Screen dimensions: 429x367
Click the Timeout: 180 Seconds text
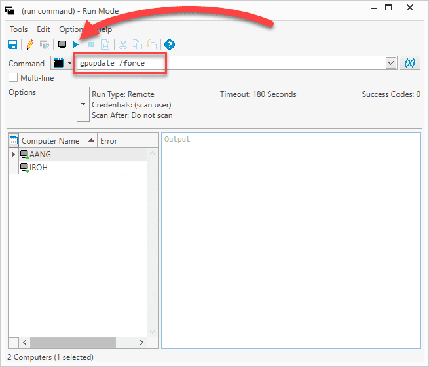tap(258, 94)
